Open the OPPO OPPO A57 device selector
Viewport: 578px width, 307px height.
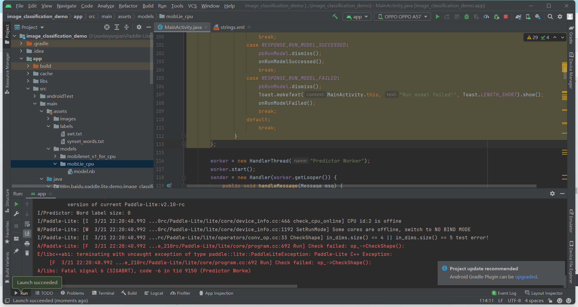(x=402, y=17)
